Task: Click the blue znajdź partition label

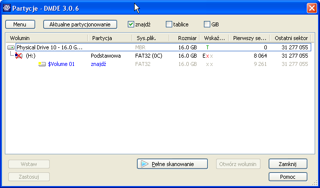Action: (x=99, y=64)
